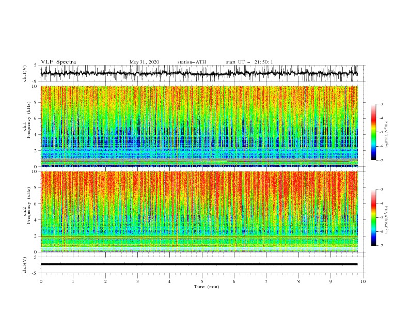The image size is (409, 316).
Task: Click the ch.1 voltage waveform trace
Action: coord(199,73)
